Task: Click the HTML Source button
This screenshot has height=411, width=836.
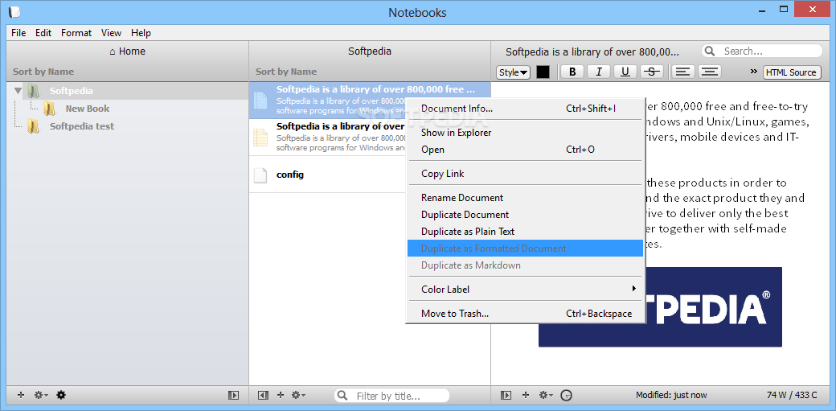Action: [792, 72]
